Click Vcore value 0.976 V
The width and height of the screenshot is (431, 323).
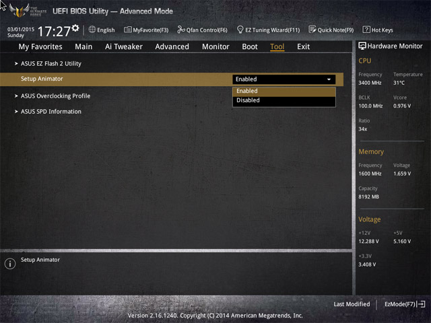pos(402,106)
